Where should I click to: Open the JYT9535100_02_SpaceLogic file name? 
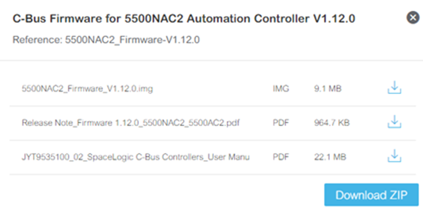click(x=135, y=157)
